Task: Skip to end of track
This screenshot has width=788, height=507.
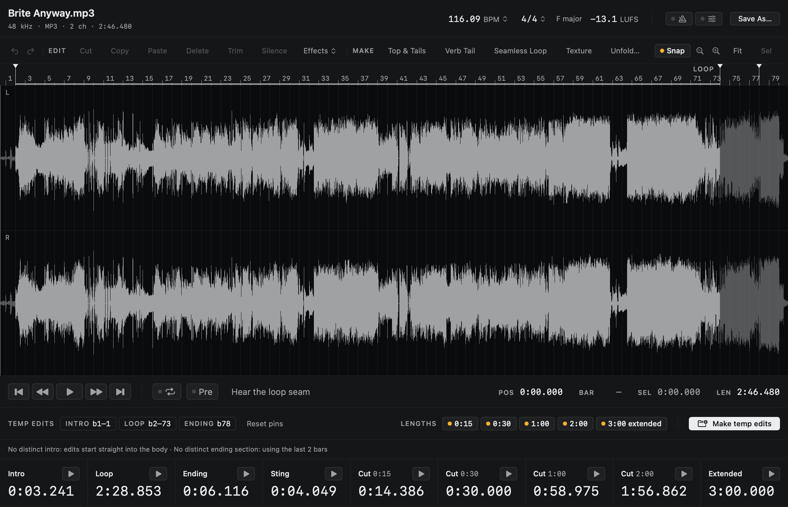Action: [120, 392]
